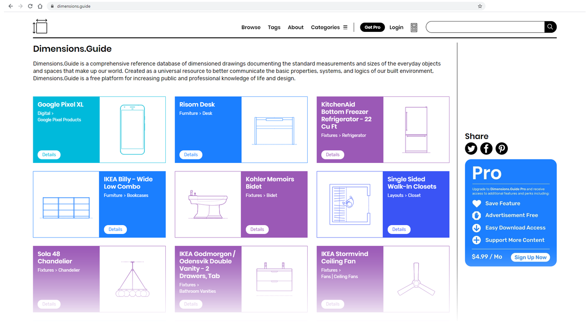Open Single Sided Walk-In Closets Details
587x324 pixels.
[399, 230]
